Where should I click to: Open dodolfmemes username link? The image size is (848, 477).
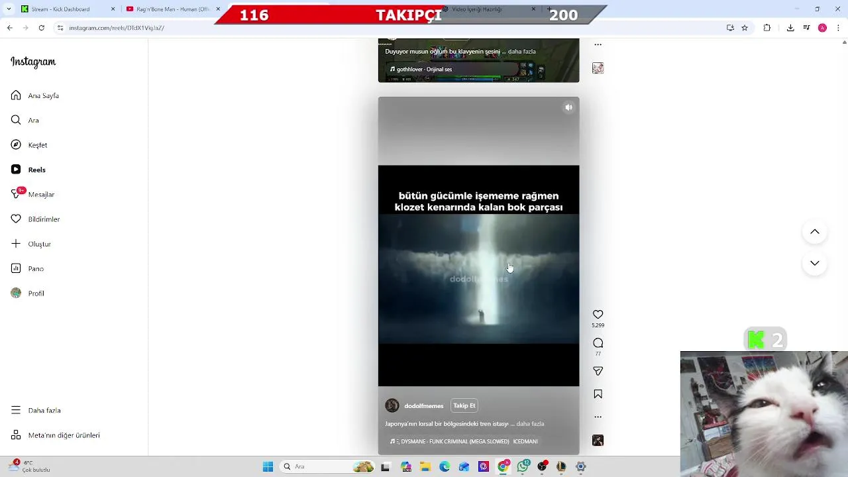pos(424,406)
